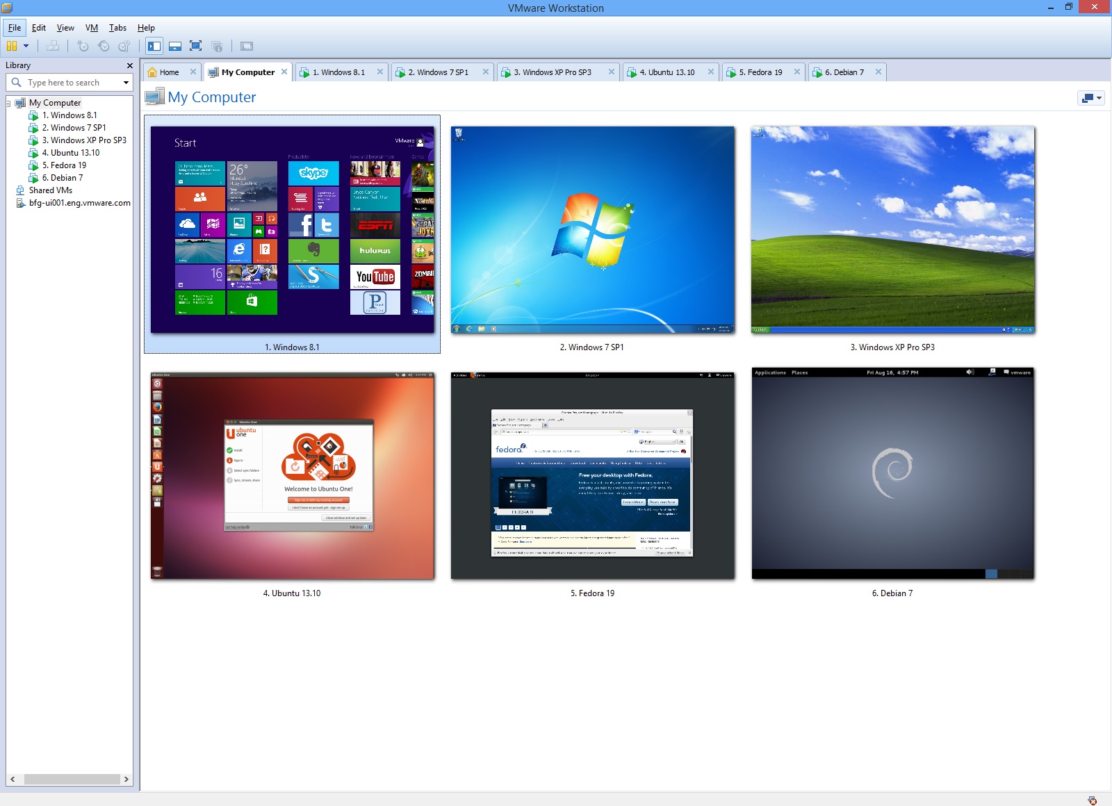1112x806 pixels.
Task: Open the Snapshot Manager via its toolbar icon
Action: 123,46
